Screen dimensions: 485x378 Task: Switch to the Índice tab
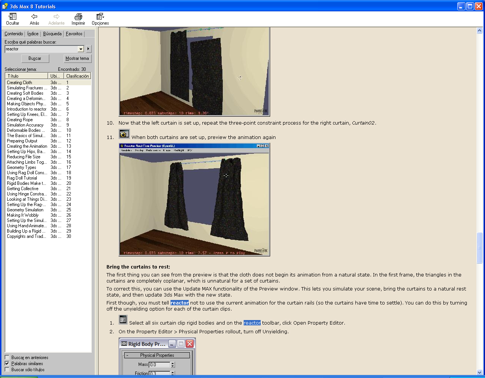pyautogui.click(x=33, y=34)
